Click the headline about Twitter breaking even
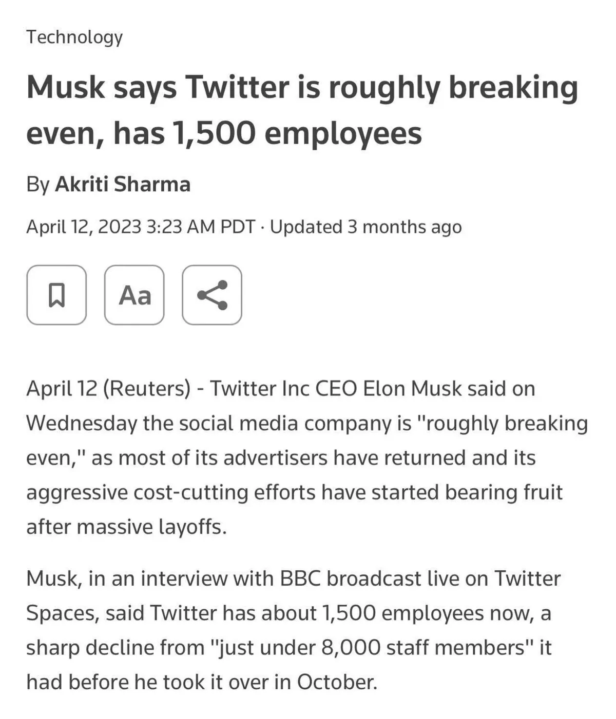 click(302, 110)
